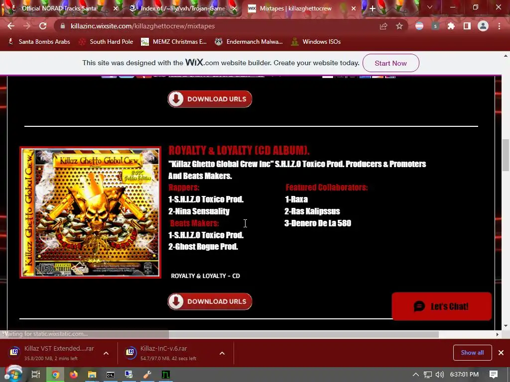Image resolution: width=510 pixels, height=382 pixels.
Task: Open Command Prompt from the taskbar
Action: click(x=111, y=375)
